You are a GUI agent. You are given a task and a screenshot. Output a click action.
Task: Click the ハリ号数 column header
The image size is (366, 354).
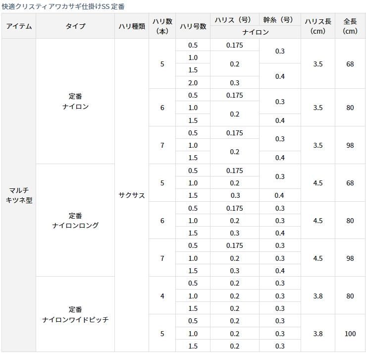tap(193, 26)
